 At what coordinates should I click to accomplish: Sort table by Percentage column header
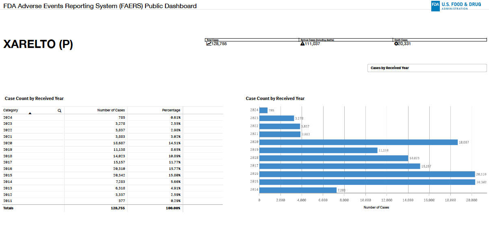[171, 110]
